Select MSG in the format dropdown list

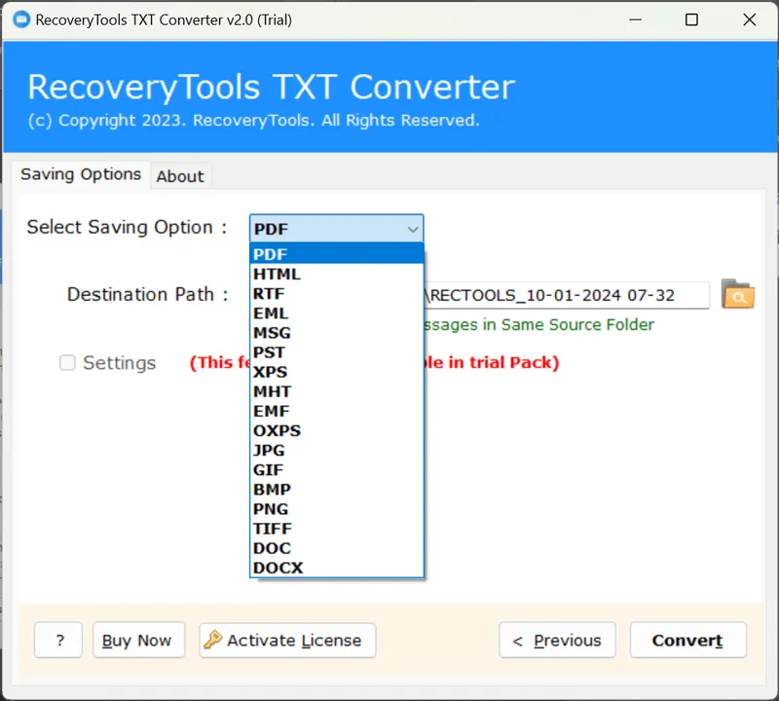tap(336, 332)
